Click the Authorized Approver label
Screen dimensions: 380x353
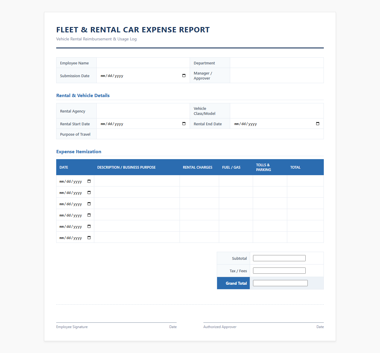pyautogui.click(x=220, y=327)
